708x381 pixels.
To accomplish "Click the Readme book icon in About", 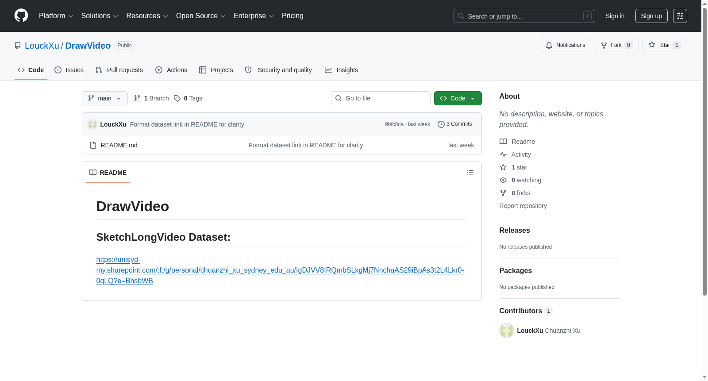I will 503,142.
